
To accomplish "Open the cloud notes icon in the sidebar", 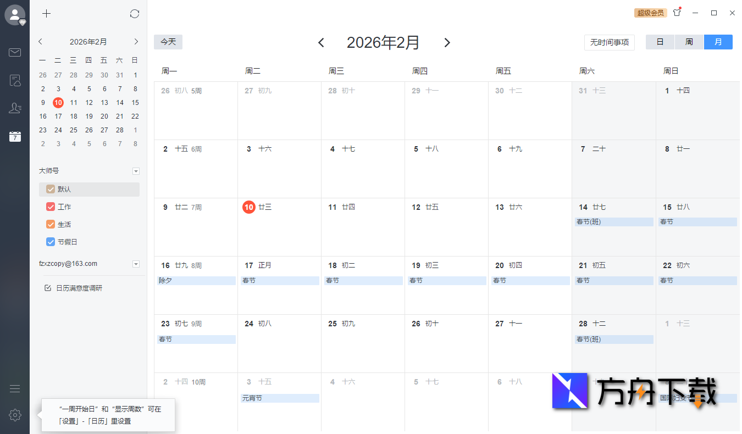I will [15, 80].
